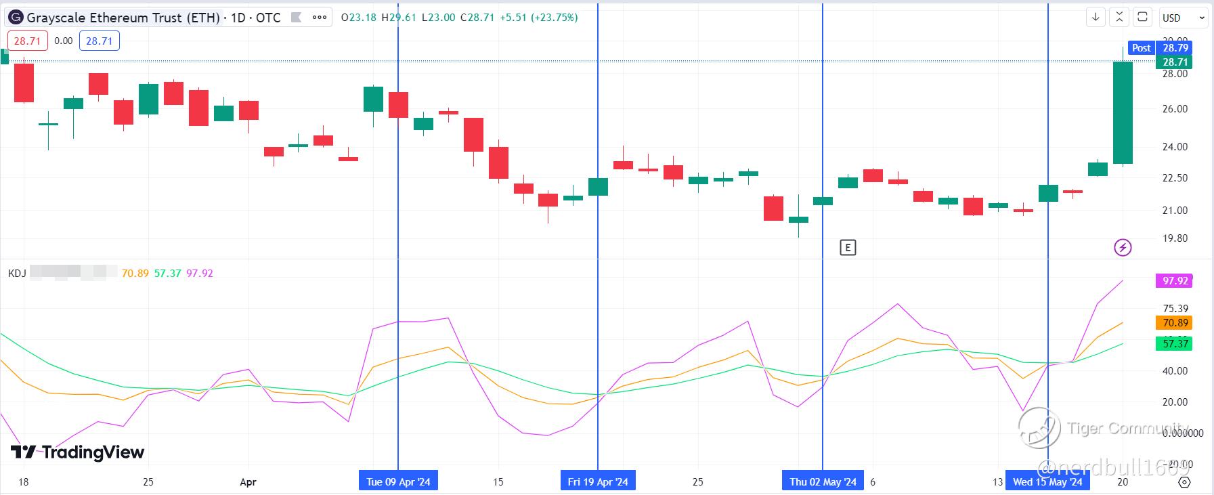The width and height of the screenshot is (1214, 495).
Task: Click the 75.39 KDJ axis label
Action: tap(1175, 309)
